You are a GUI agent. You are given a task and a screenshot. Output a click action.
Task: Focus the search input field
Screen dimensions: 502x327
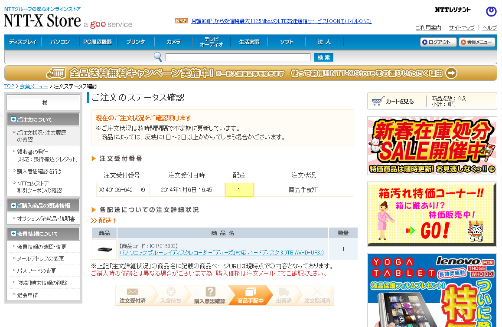238,57
